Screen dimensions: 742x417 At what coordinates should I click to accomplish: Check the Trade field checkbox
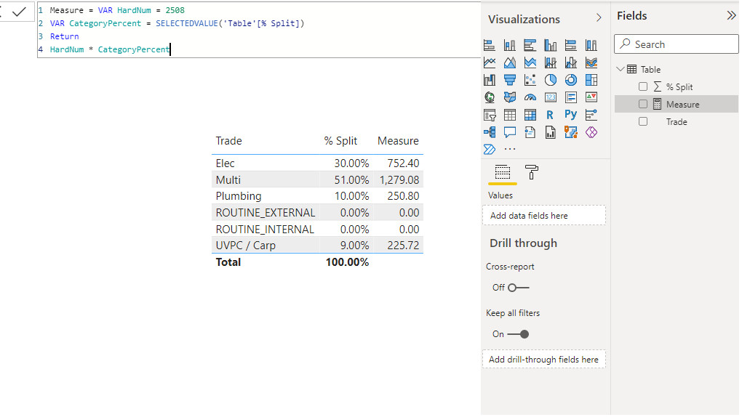click(x=642, y=121)
